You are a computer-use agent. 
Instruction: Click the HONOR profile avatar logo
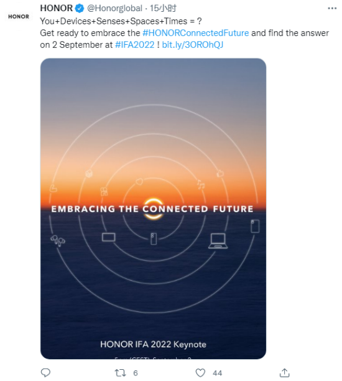[19, 17]
